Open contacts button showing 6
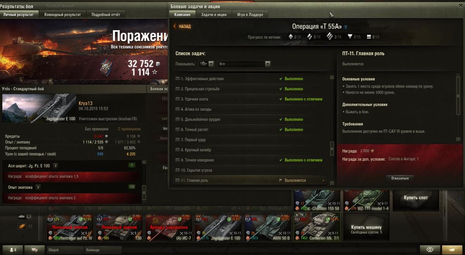The height and width of the screenshot is (255, 465). tap(12, 250)
